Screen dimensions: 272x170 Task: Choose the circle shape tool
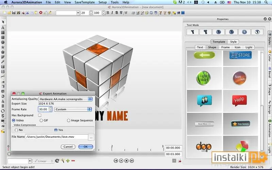click(x=3, y=42)
